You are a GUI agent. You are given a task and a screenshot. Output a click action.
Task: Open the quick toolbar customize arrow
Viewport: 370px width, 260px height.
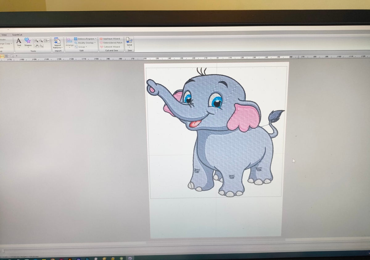point(16,56)
